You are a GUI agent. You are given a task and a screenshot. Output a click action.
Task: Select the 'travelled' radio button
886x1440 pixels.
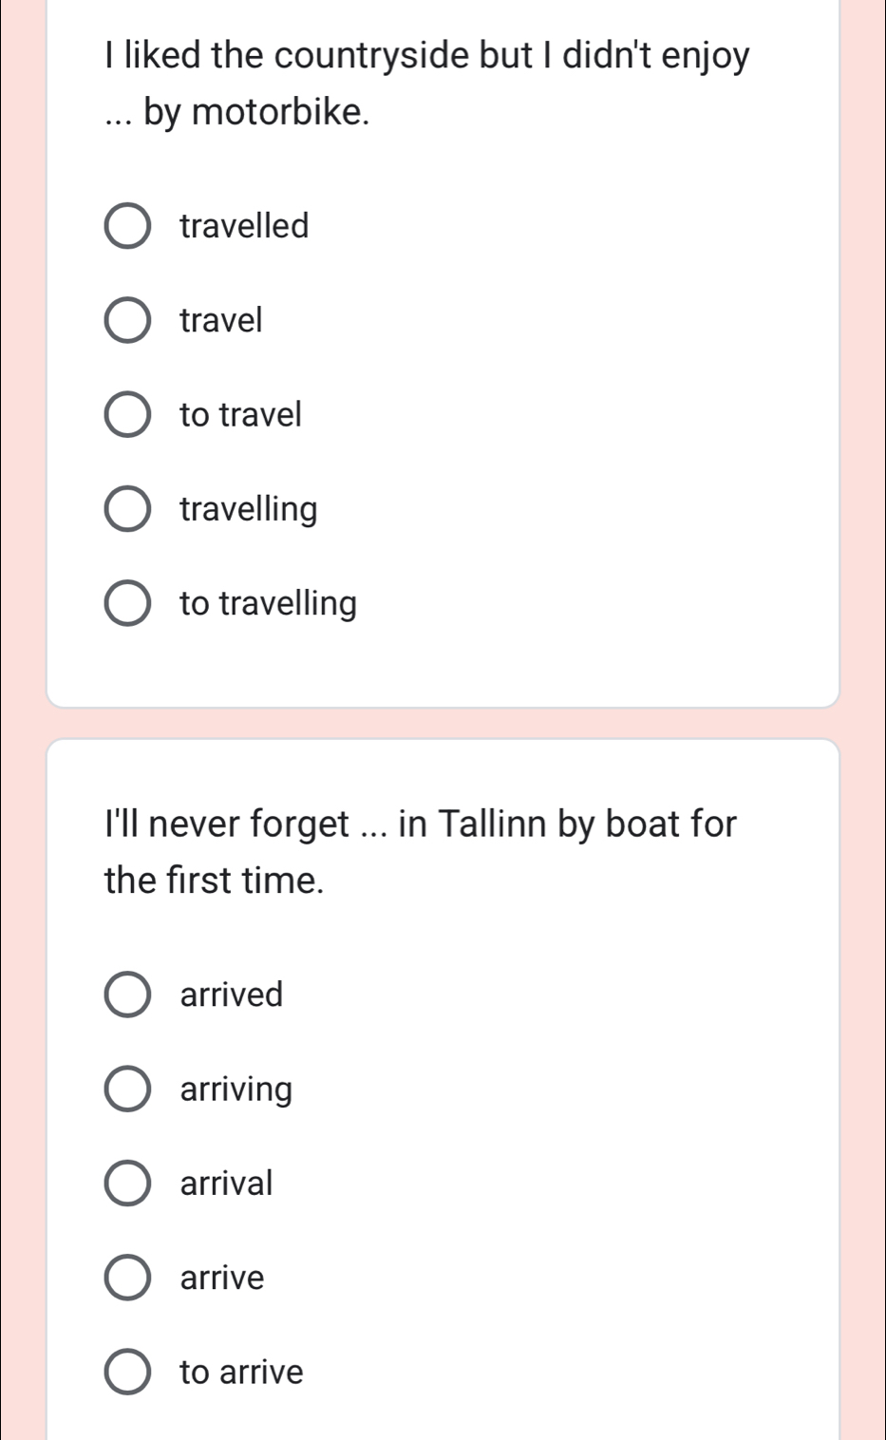coord(126,226)
